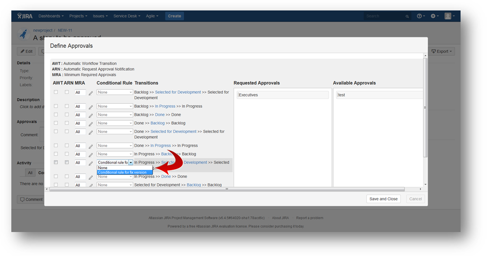Click pencil icon for Backlog to In Progress row
This screenshot has height=256, width=488.
coord(91,107)
